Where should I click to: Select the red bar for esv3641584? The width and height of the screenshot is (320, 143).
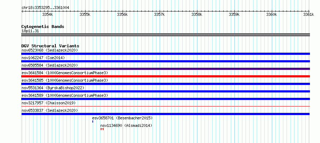click(x=165, y=76)
